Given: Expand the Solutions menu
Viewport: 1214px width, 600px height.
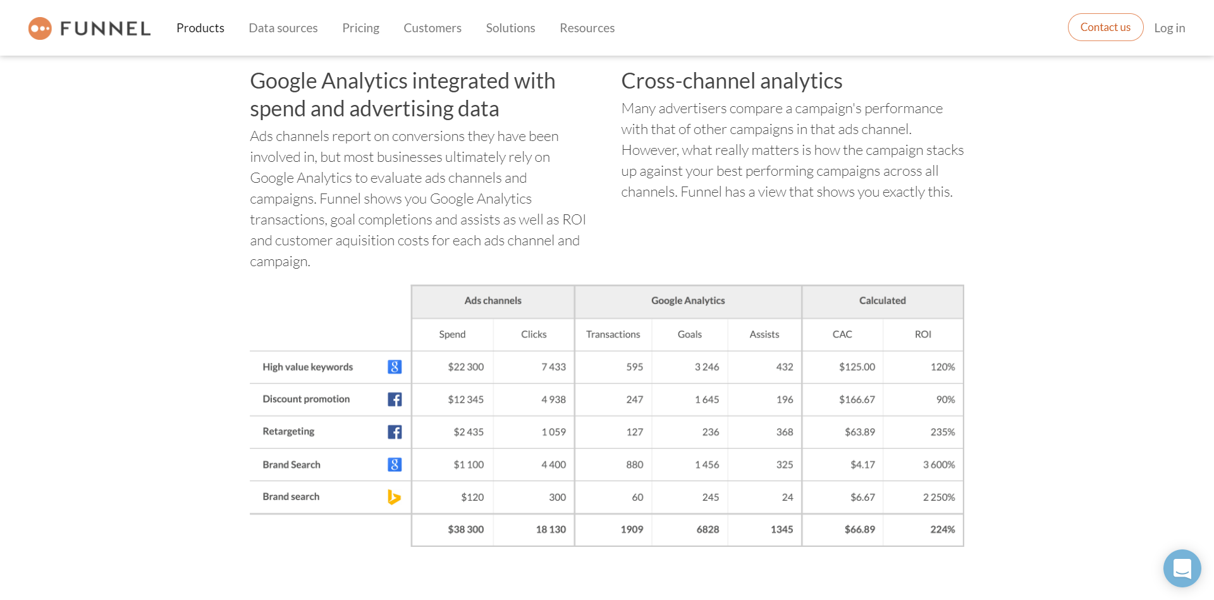Looking at the screenshot, I should (510, 28).
